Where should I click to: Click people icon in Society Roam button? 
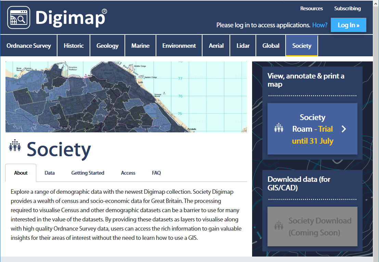(x=279, y=129)
